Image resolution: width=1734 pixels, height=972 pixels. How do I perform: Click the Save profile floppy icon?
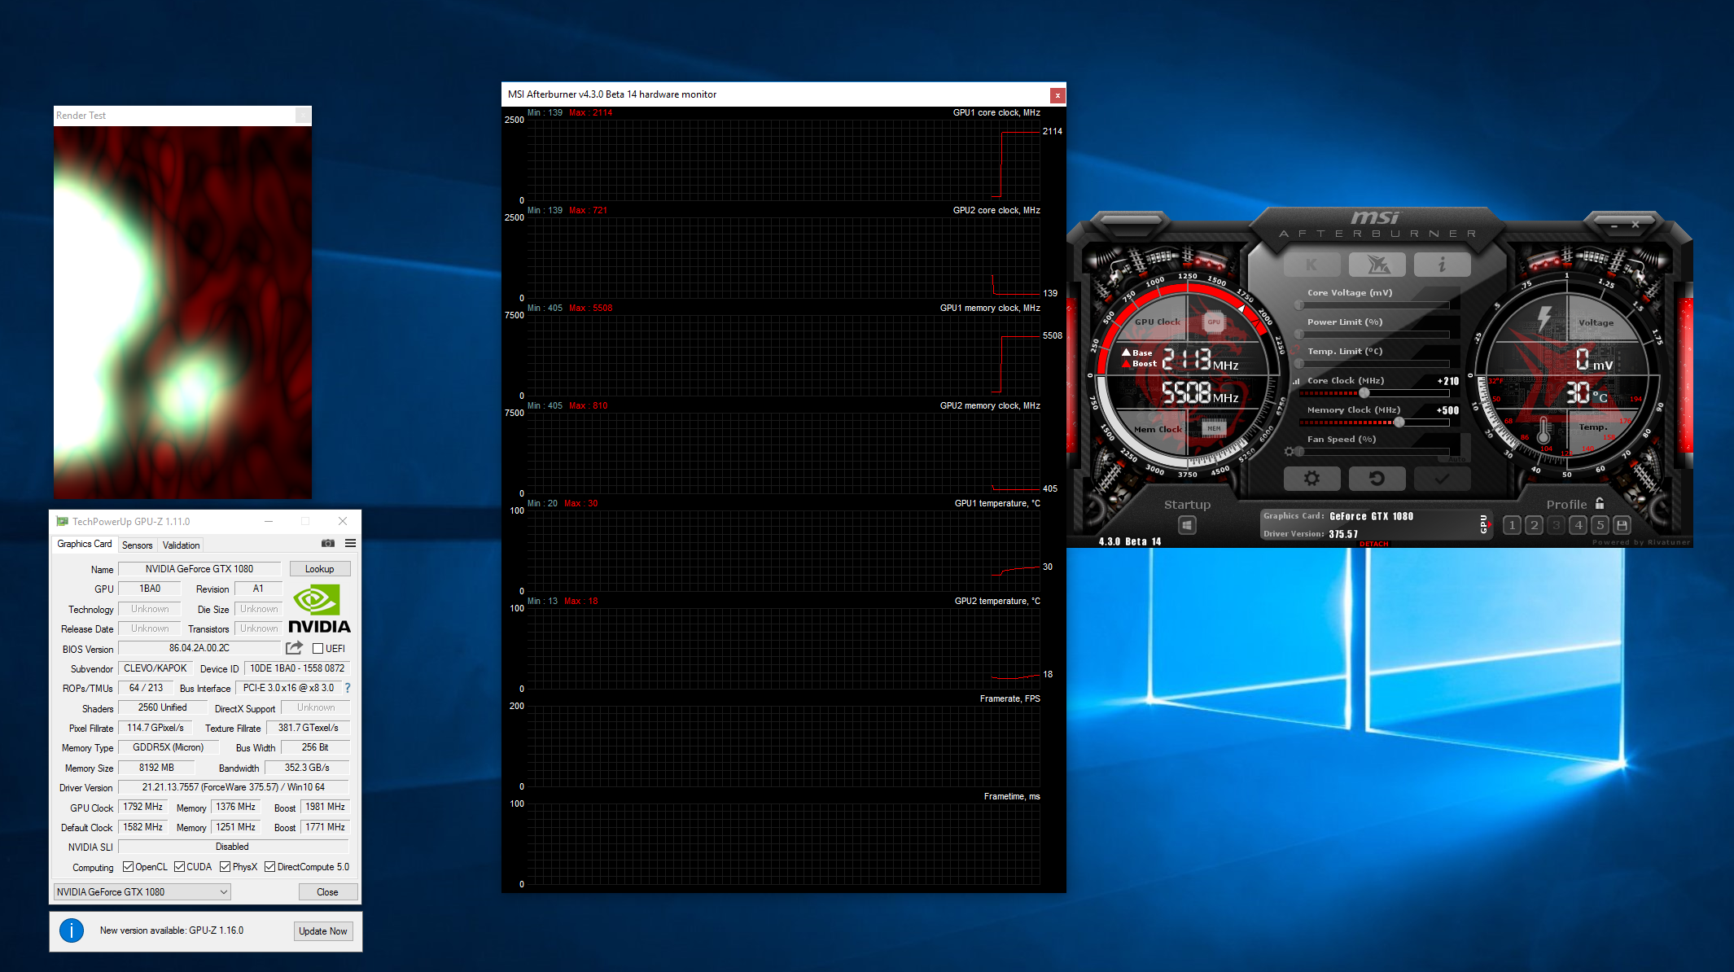1622,525
